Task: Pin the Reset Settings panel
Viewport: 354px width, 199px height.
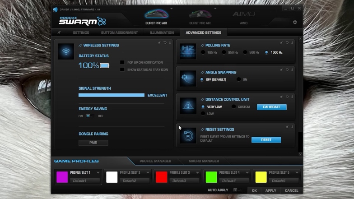Action: (287, 126)
